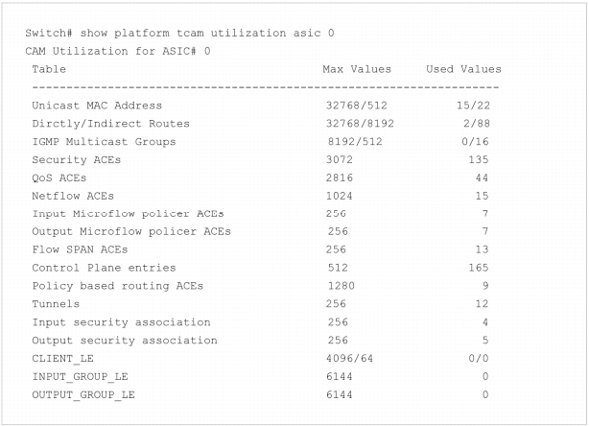The height and width of the screenshot is (426, 589).
Task: Click the Security ACEs max value 3072
Action: pos(340,159)
